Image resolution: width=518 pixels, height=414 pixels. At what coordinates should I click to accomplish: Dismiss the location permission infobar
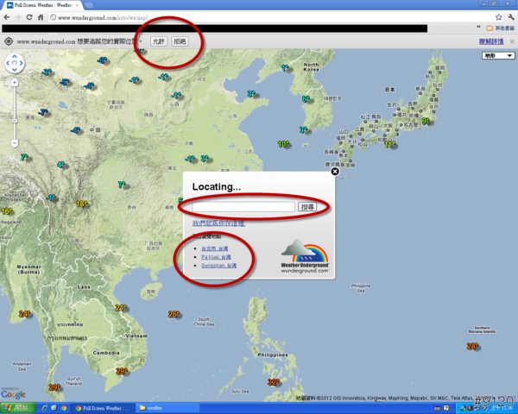click(512, 41)
